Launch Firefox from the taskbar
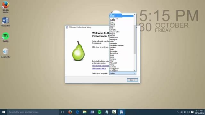Screen dimensions: 205x115 click(x=70, y=112)
